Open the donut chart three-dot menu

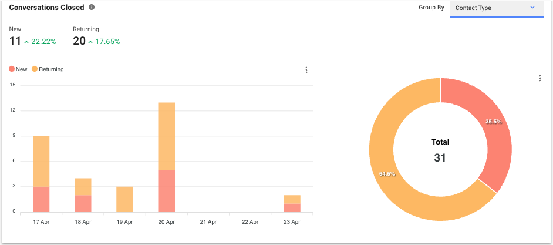540,78
